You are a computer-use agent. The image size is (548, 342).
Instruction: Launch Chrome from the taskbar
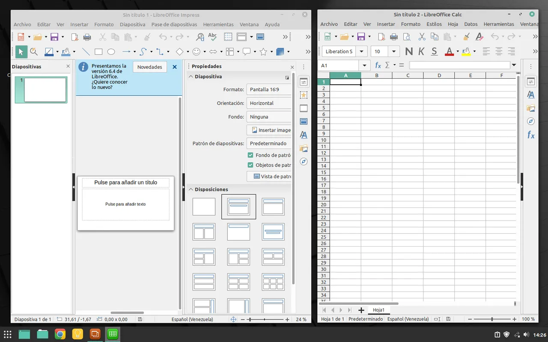pos(60,334)
